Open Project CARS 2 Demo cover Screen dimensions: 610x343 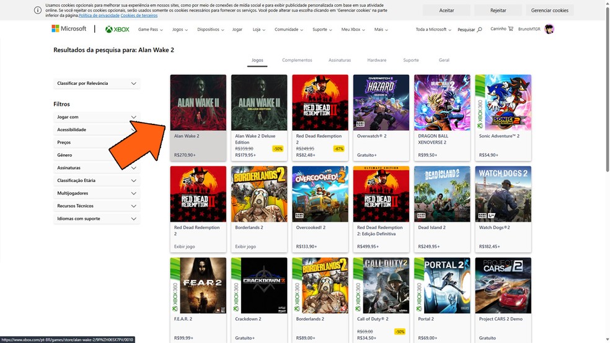click(503, 285)
